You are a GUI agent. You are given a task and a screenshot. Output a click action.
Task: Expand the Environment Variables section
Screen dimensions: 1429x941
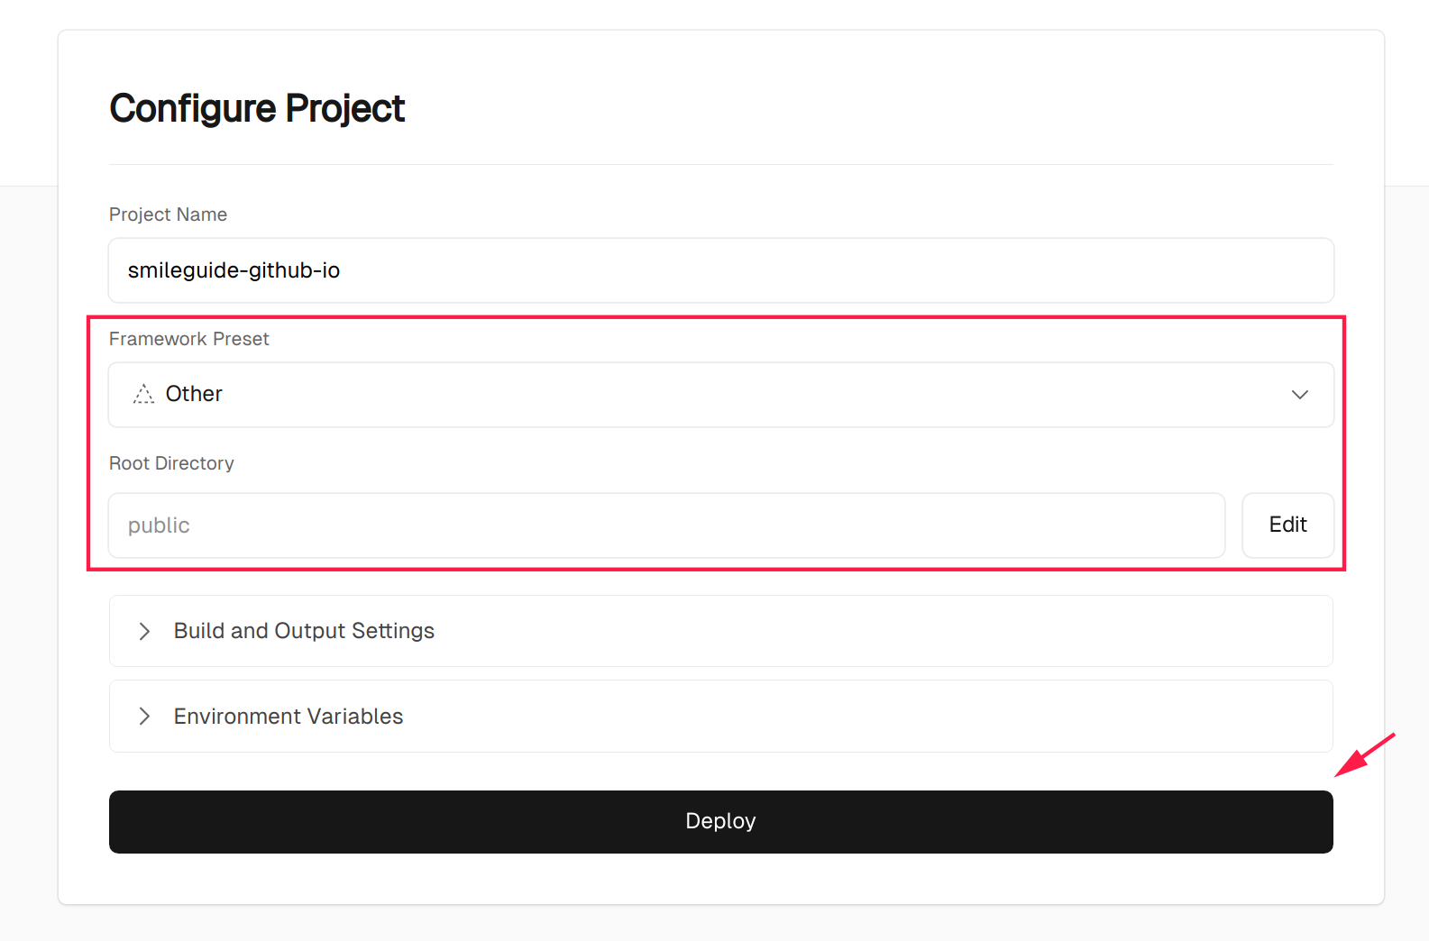[720, 717]
